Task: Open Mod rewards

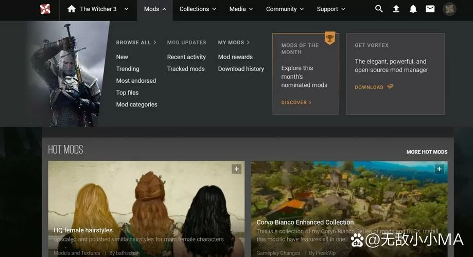Action: pos(235,57)
